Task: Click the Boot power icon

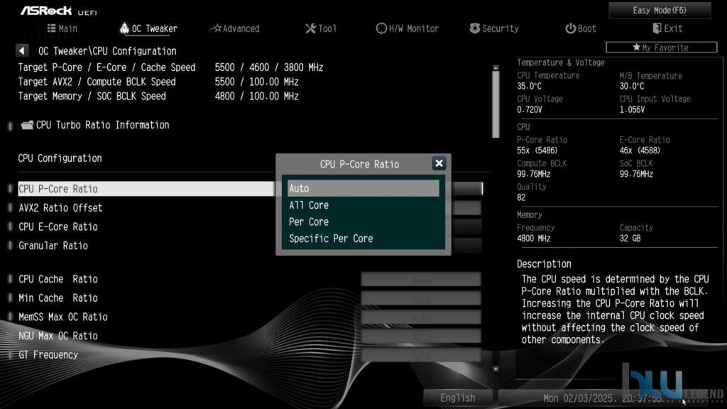Action: point(570,28)
